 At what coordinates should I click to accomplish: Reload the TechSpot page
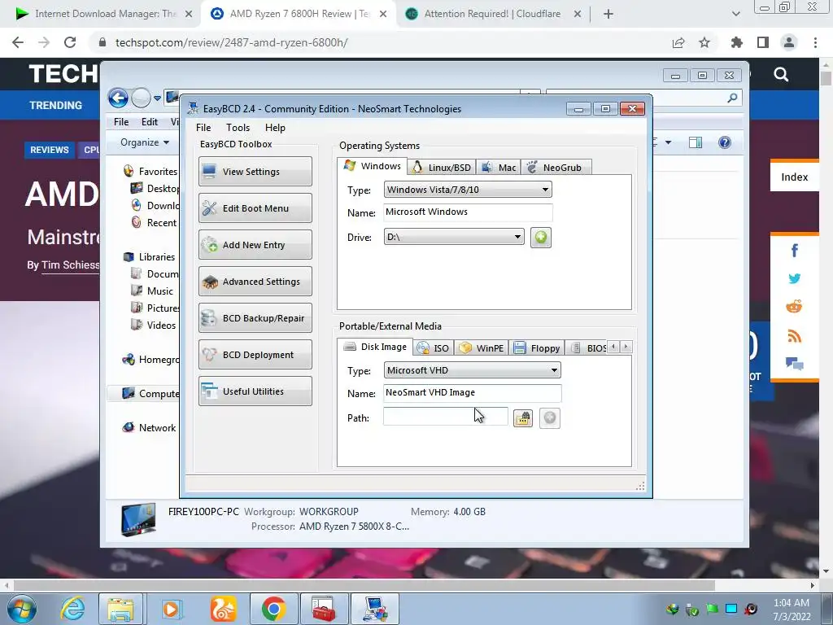(70, 42)
